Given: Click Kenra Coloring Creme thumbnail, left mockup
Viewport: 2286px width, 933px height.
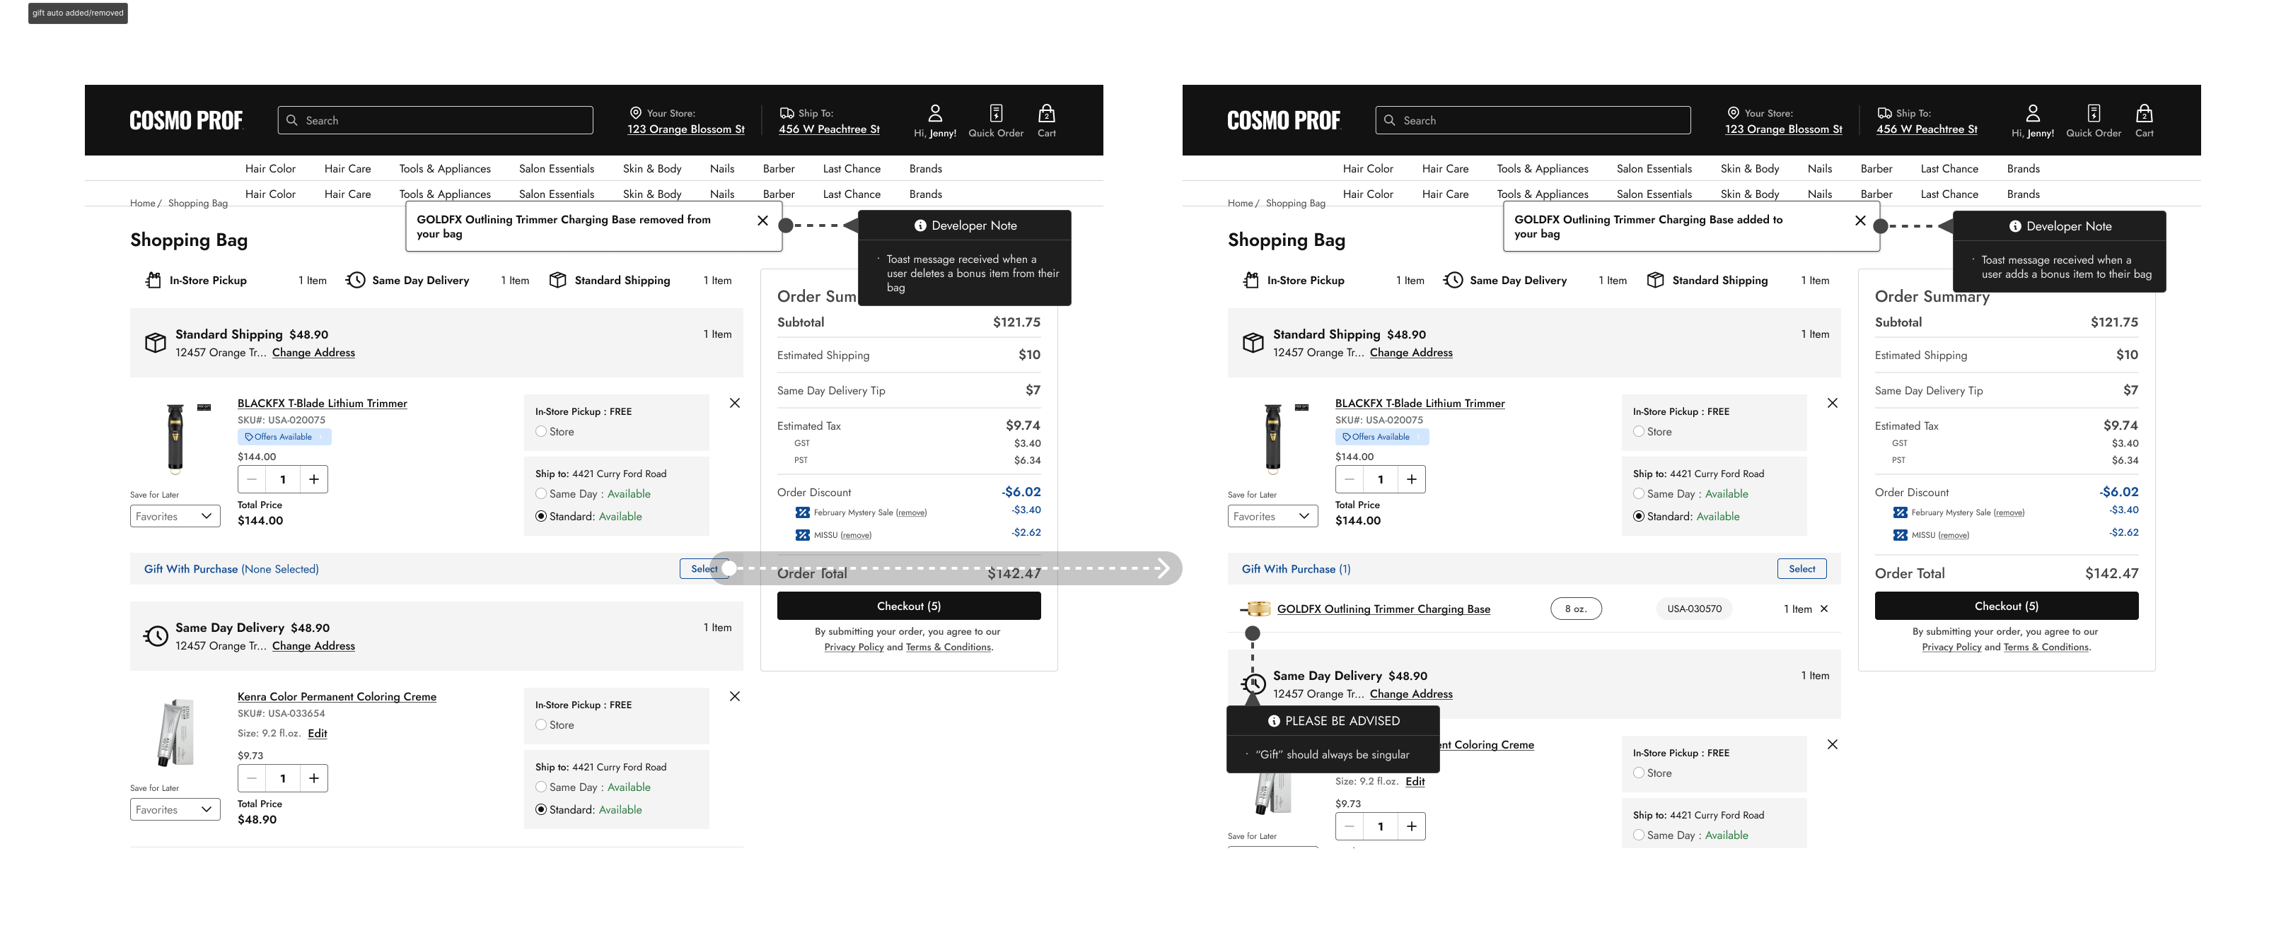Looking at the screenshot, I should [175, 734].
